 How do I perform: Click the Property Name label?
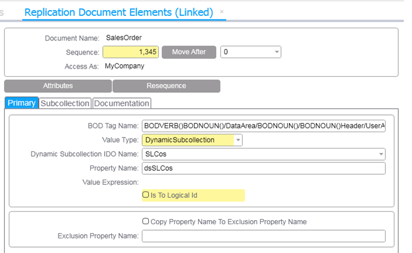(x=114, y=168)
